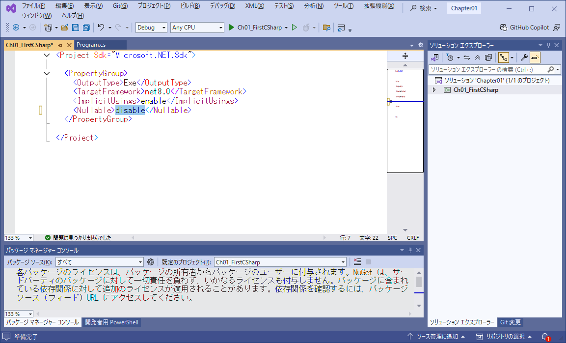Viewport: 566px width, 343px height.
Task: Click the CRLF line ending indicator
Action: point(413,238)
